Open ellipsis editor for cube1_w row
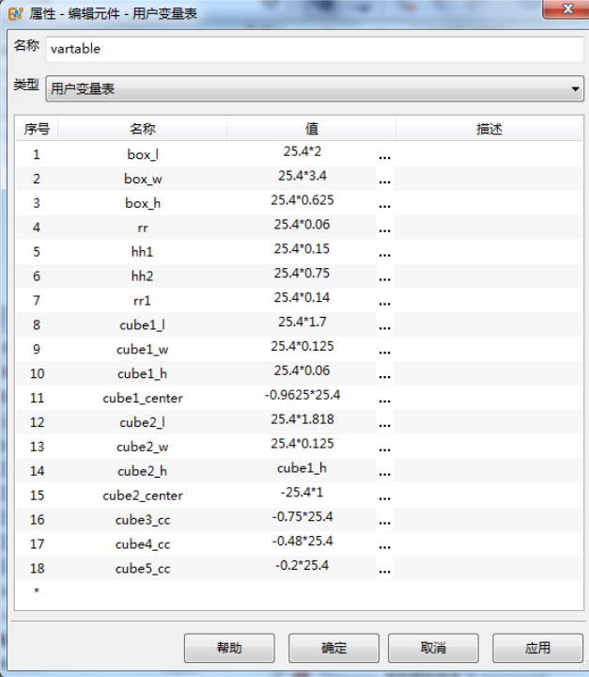This screenshot has width=589, height=677. [384, 349]
